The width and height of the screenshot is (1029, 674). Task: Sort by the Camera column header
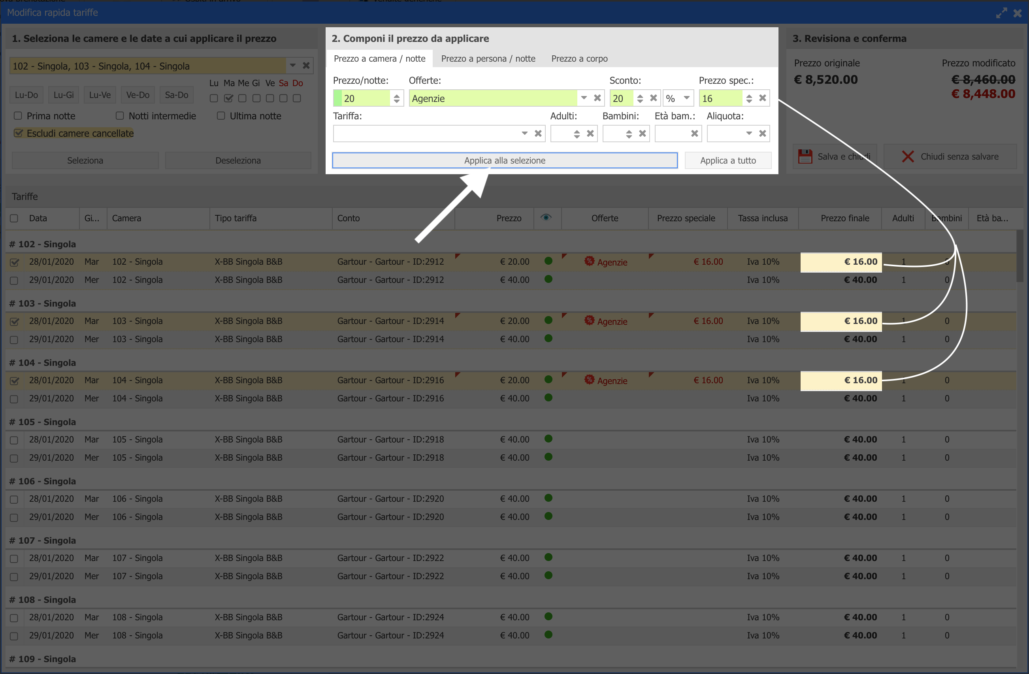158,218
